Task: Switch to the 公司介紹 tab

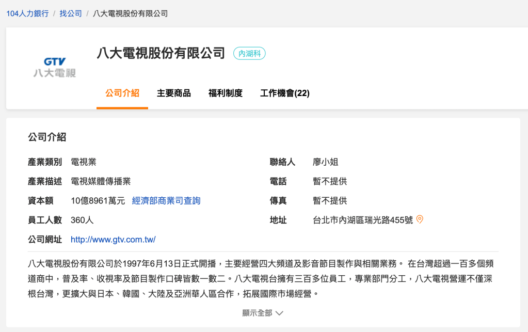Action: coord(122,93)
